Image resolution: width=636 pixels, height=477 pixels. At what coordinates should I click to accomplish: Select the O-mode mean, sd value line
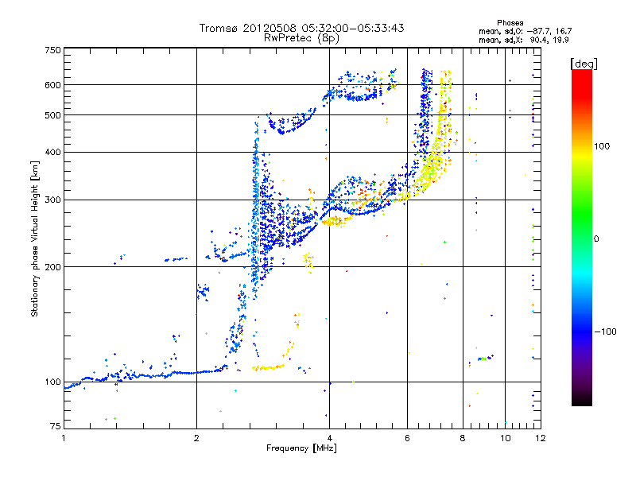pyautogui.click(x=525, y=30)
